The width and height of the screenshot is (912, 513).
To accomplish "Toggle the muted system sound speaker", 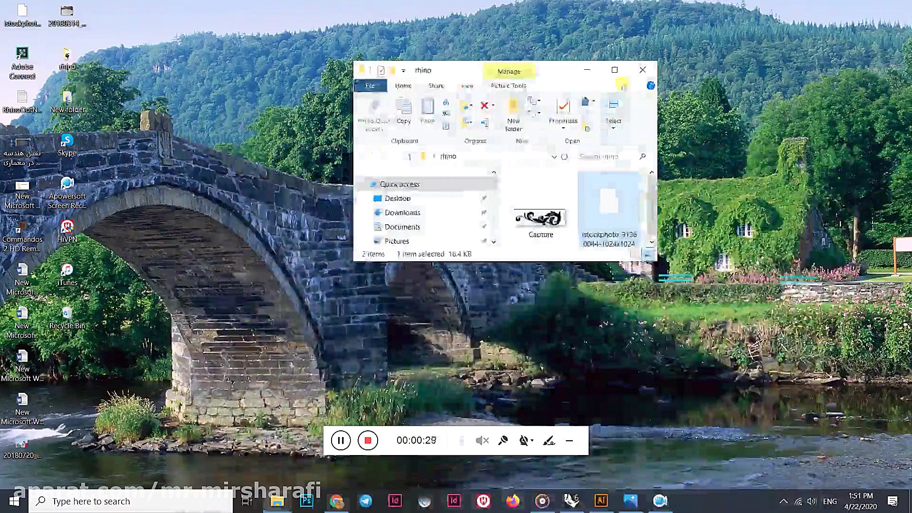I will click(x=482, y=440).
